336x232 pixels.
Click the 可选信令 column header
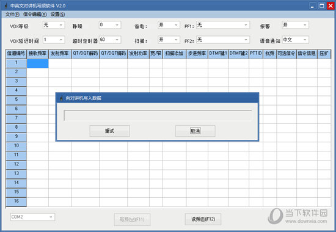point(287,54)
